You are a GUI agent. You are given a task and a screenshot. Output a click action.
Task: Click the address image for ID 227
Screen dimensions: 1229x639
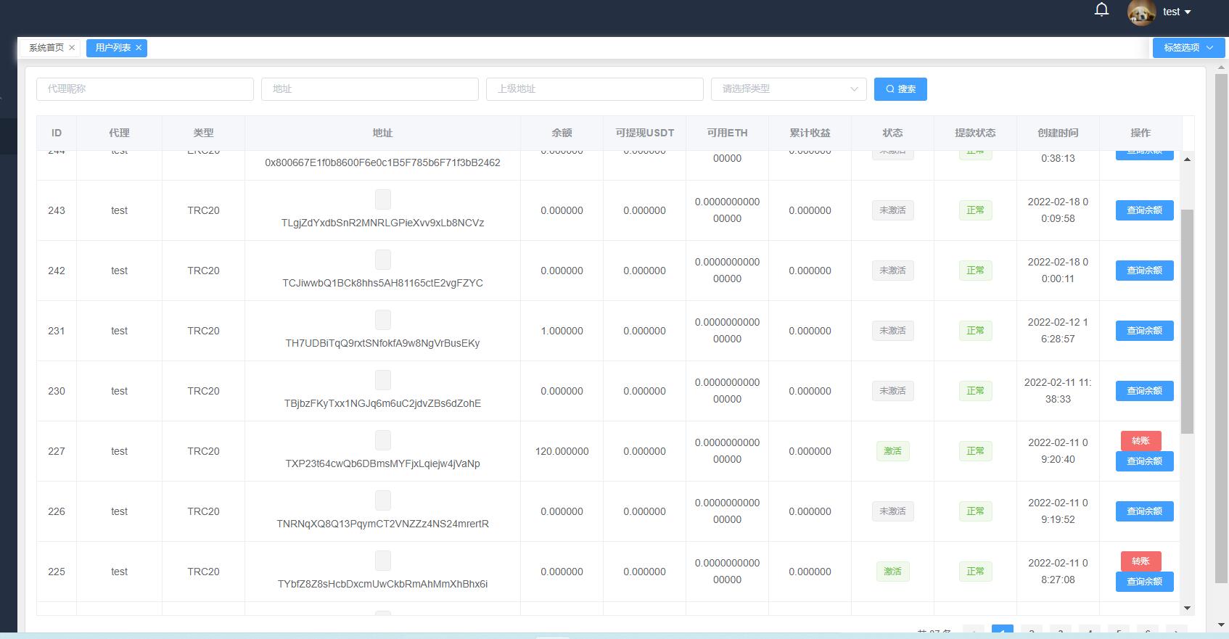[382, 440]
